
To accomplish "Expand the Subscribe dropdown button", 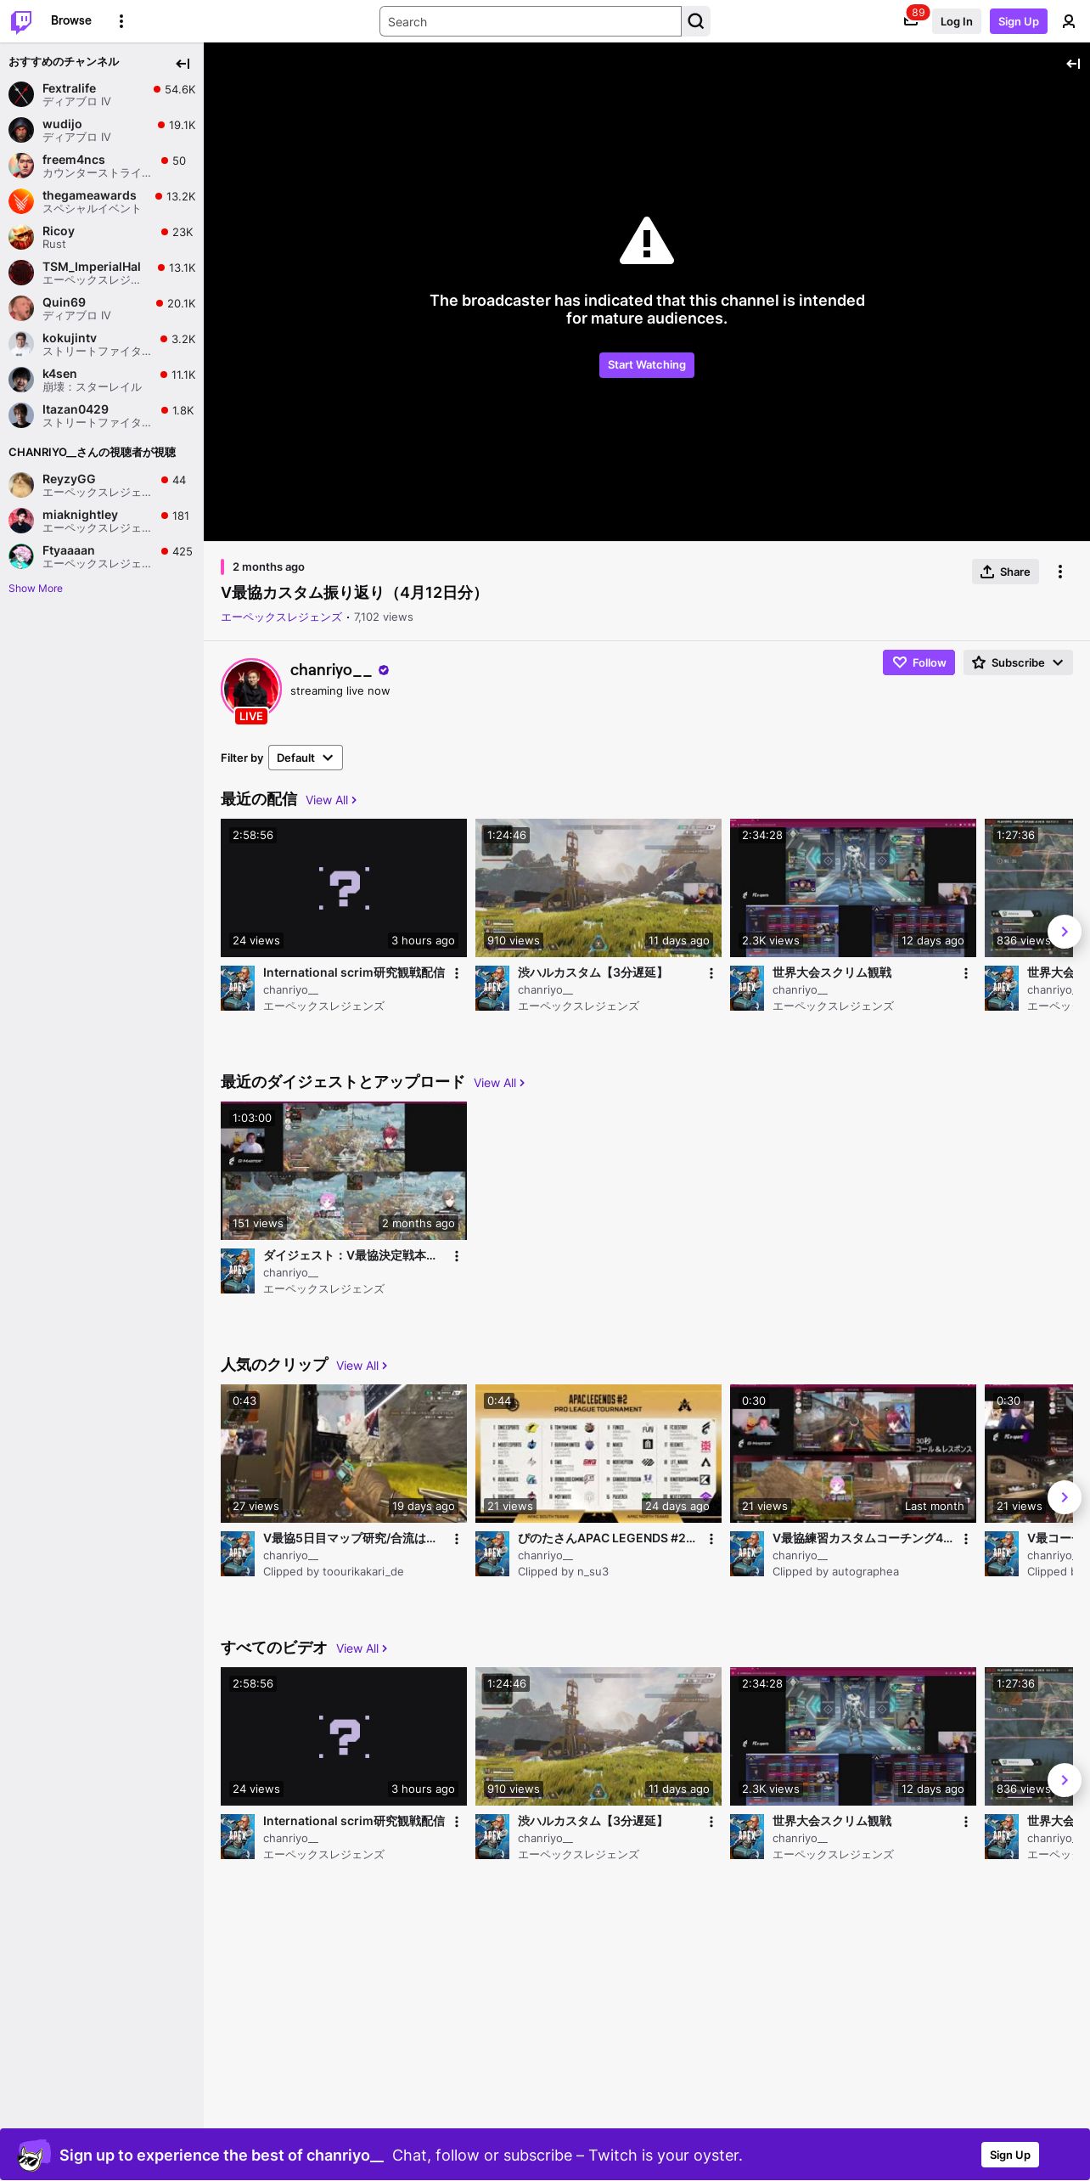I will pyautogui.click(x=1018, y=662).
